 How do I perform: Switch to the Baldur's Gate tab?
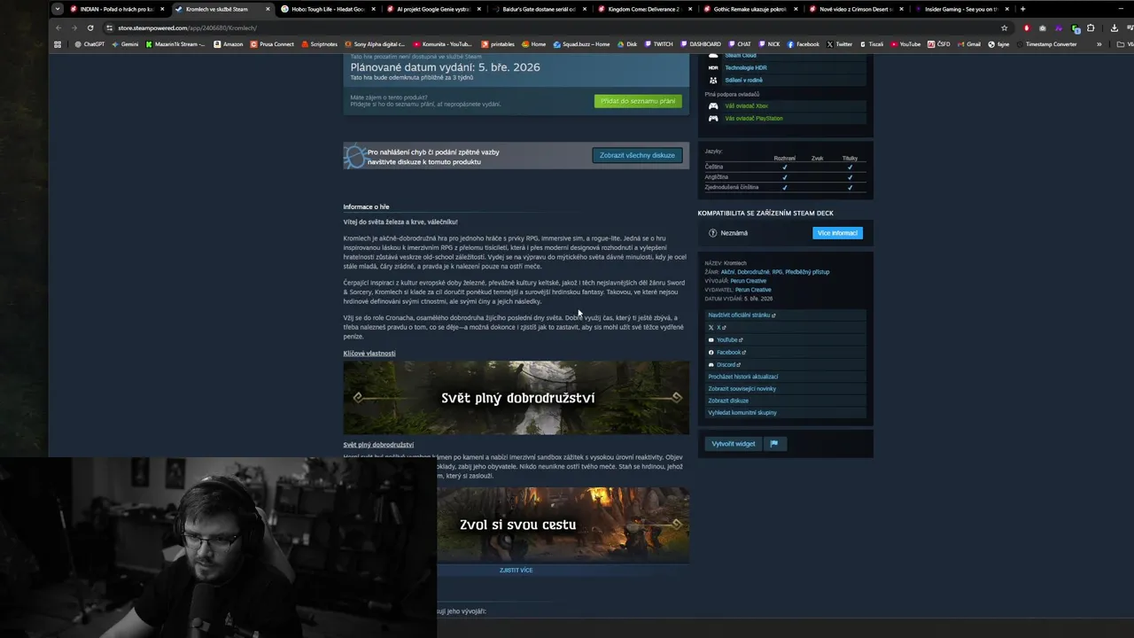(x=539, y=9)
